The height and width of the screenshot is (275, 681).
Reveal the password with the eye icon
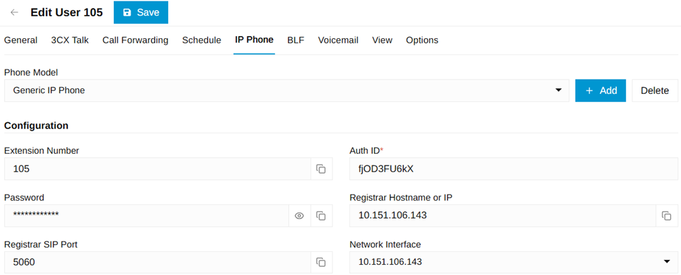[299, 216]
